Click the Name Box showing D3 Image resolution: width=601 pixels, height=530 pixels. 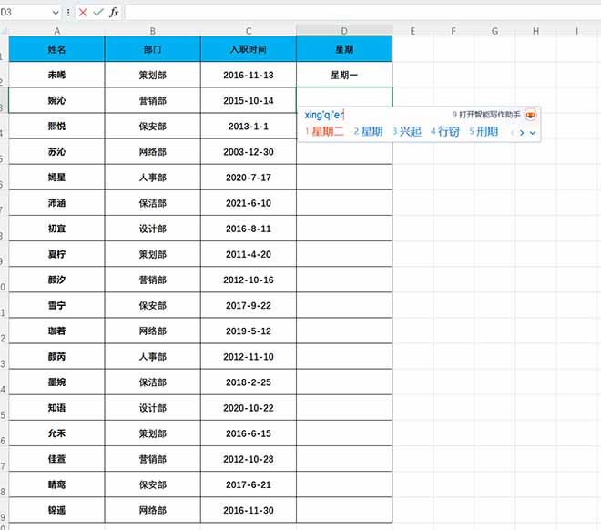(25, 13)
